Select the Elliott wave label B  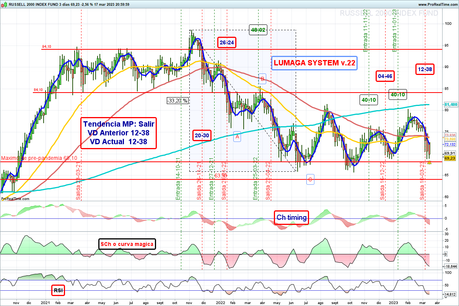262,79
